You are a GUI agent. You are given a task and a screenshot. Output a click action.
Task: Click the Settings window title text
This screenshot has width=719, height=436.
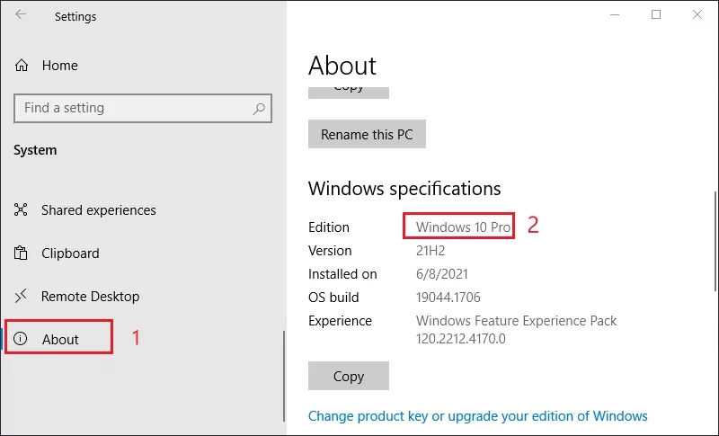[x=75, y=16]
